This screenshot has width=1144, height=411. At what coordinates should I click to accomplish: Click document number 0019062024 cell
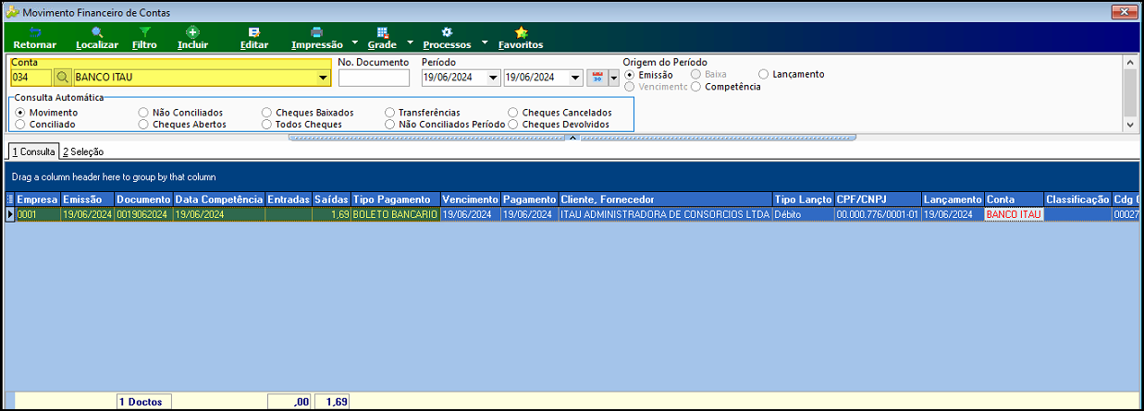click(x=143, y=214)
